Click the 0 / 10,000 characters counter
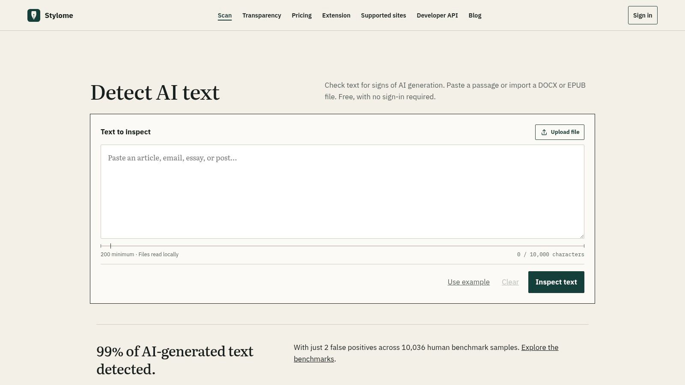 (x=551, y=255)
